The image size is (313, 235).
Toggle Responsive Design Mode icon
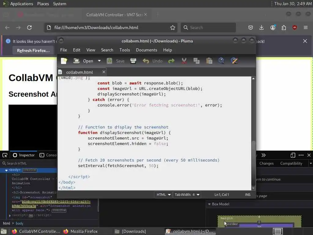293,155
